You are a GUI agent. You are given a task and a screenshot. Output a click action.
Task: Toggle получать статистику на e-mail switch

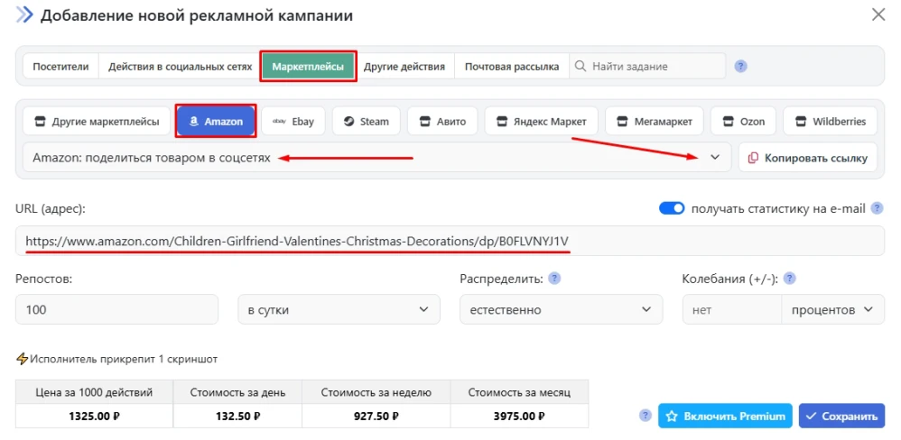coord(672,209)
